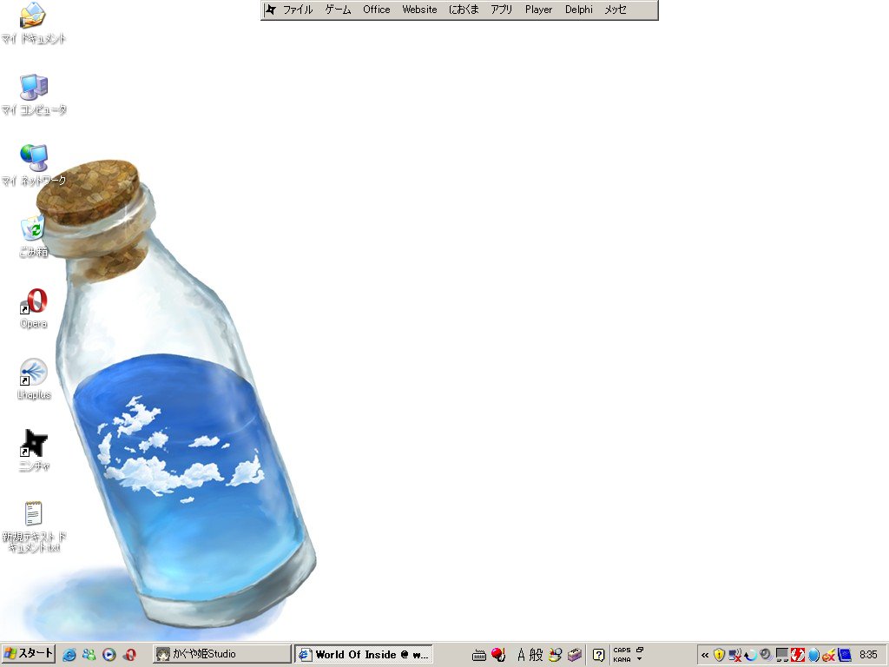Restore the language bar
The image size is (889, 667).
tap(640, 650)
